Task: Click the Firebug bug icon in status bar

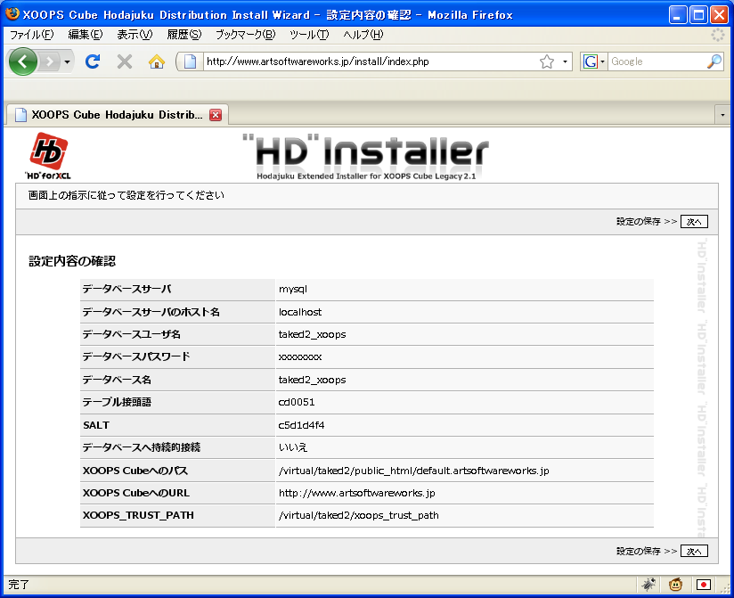Action: 649,585
